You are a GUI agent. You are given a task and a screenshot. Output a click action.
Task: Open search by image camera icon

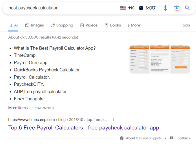pos(177,8)
